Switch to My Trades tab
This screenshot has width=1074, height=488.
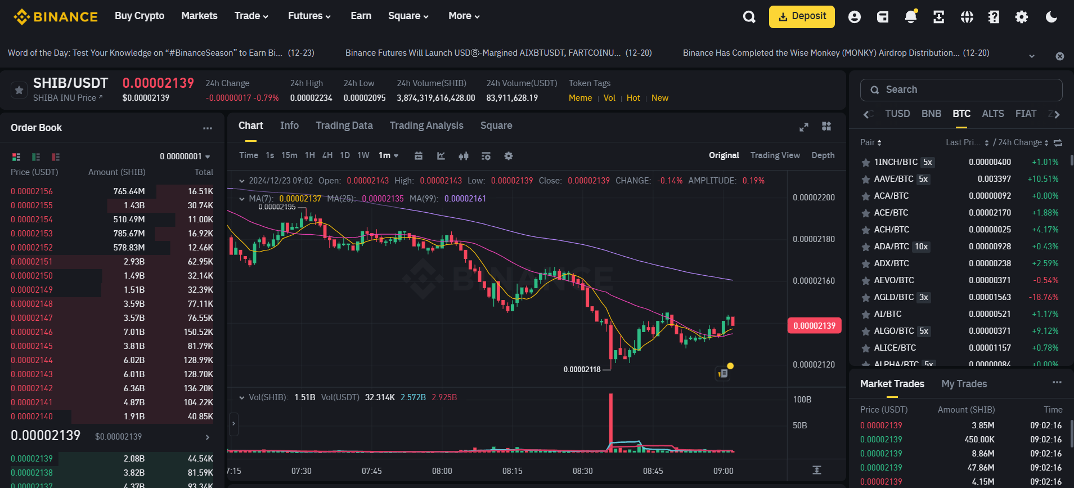pos(964,384)
